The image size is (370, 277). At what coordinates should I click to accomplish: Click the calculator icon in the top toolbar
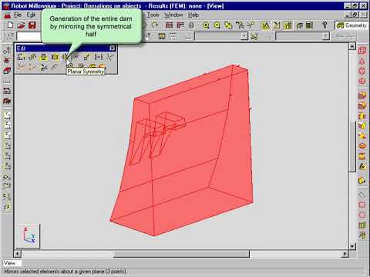(310, 25)
